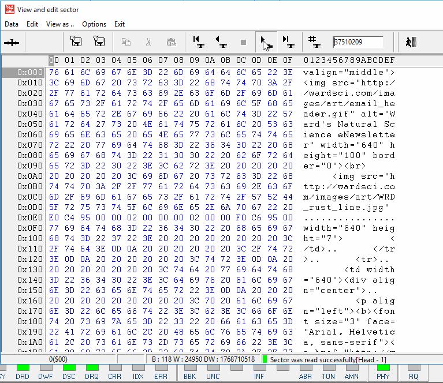Image resolution: width=443 pixels, height=383 pixels.
Task: Open the View as .. menu
Action: [x=60, y=24]
